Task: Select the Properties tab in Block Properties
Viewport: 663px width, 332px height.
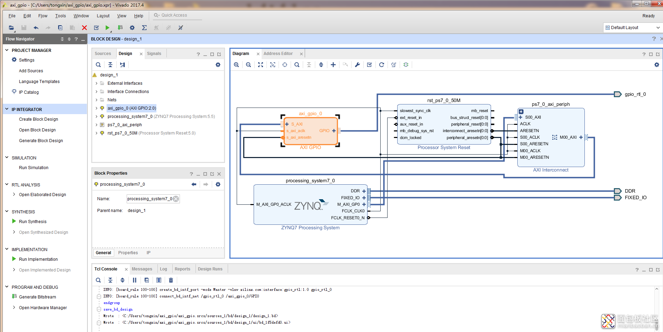Action: point(128,253)
